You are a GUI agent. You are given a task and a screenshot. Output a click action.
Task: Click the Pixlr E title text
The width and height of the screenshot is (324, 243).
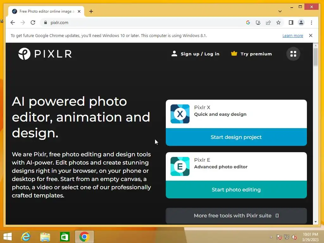tap(202, 160)
